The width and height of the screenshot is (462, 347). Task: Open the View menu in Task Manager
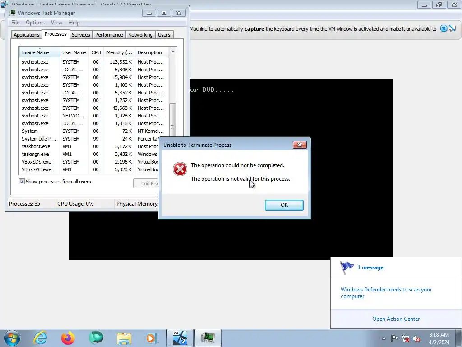click(x=56, y=23)
